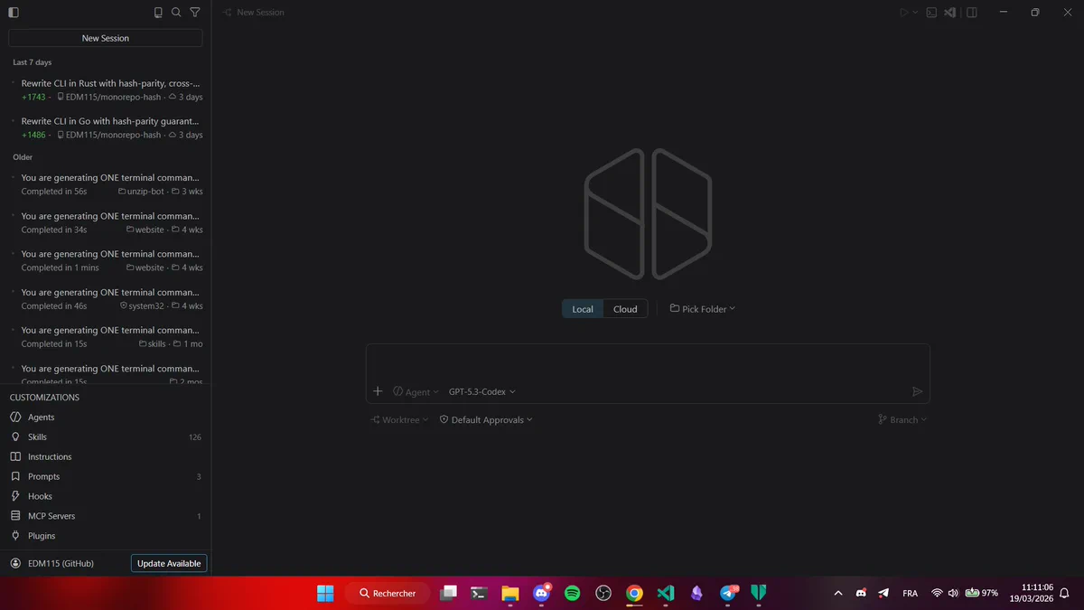Open OBS Studio from the taskbar
1084x610 pixels.
pos(603,593)
